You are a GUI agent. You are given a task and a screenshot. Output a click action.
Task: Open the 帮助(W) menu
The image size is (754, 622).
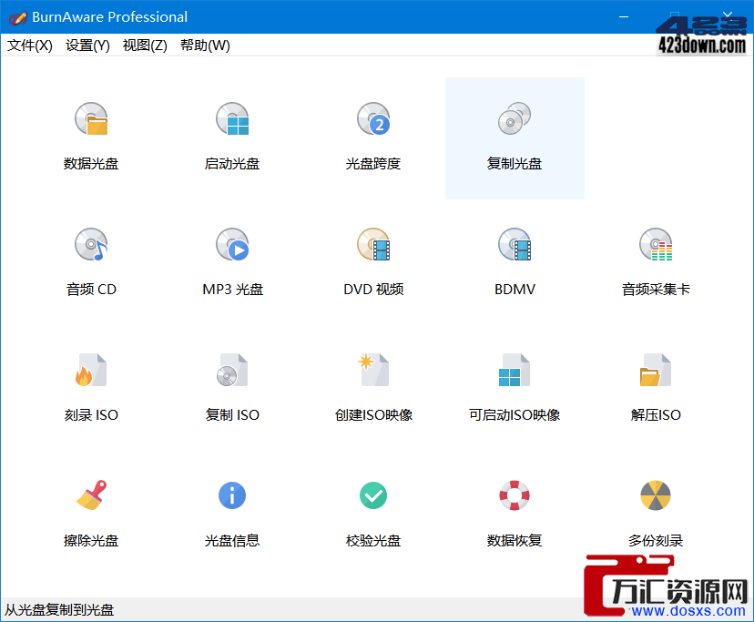pyautogui.click(x=205, y=46)
